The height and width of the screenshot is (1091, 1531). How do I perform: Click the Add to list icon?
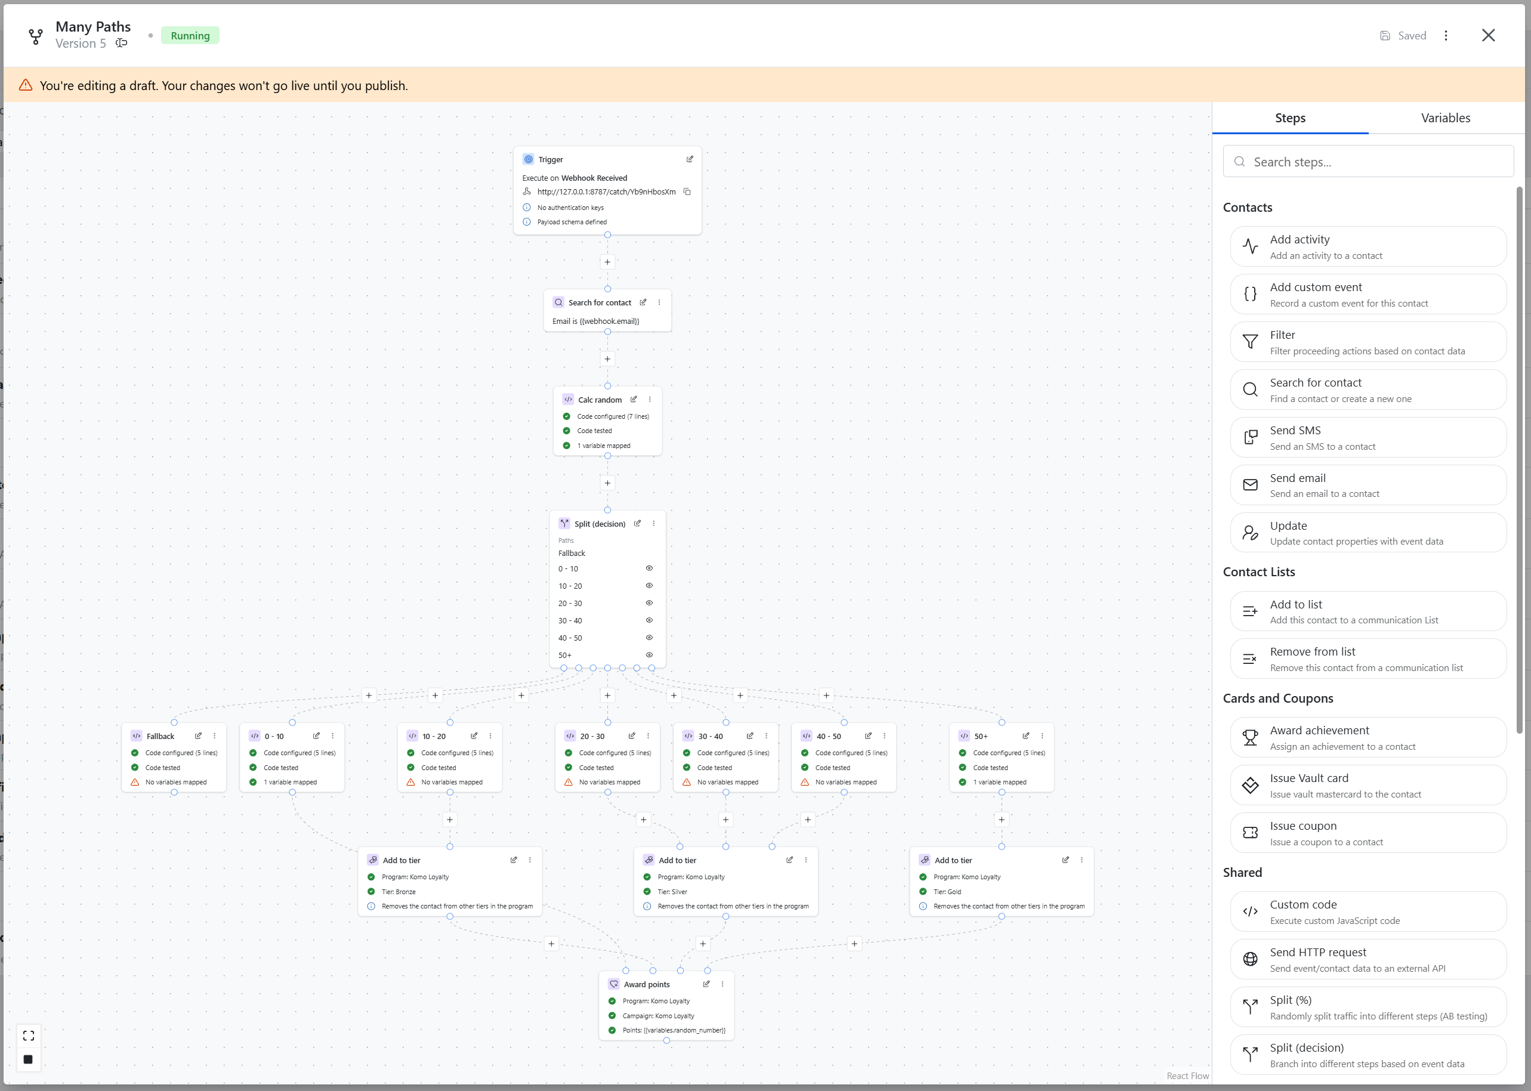pyautogui.click(x=1250, y=611)
